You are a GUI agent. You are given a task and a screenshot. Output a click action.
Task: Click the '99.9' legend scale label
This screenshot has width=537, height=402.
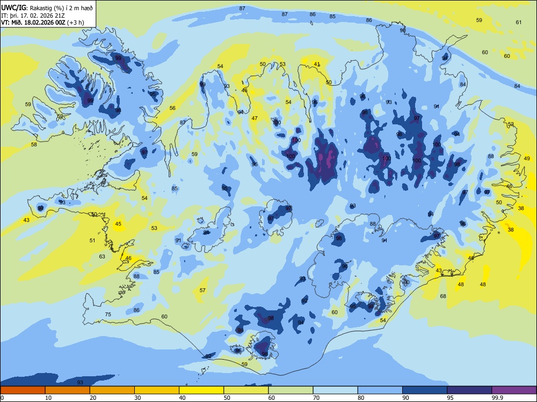pos(497,398)
